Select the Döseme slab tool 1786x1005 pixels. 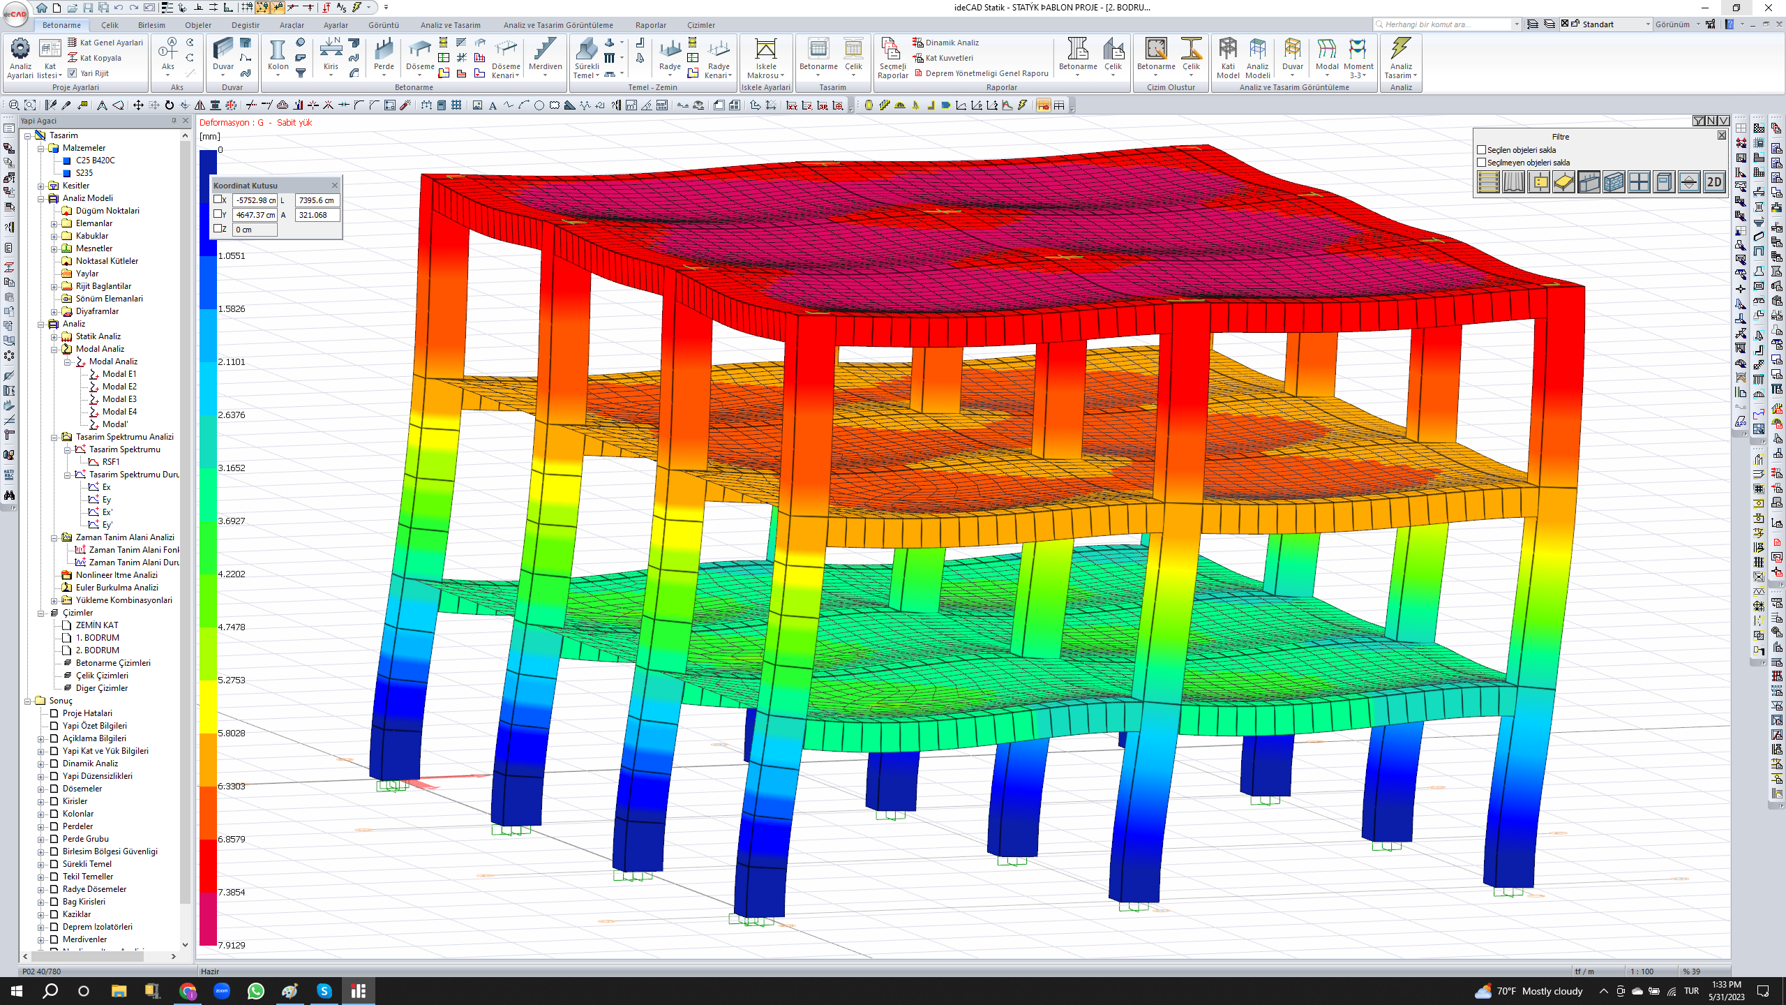click(x=420, y=56)
